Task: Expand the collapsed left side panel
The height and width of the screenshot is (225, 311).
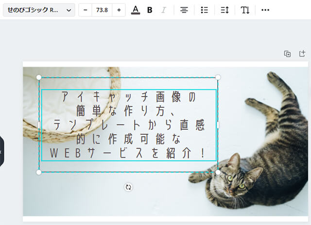Action: click(x=1, y=152)
